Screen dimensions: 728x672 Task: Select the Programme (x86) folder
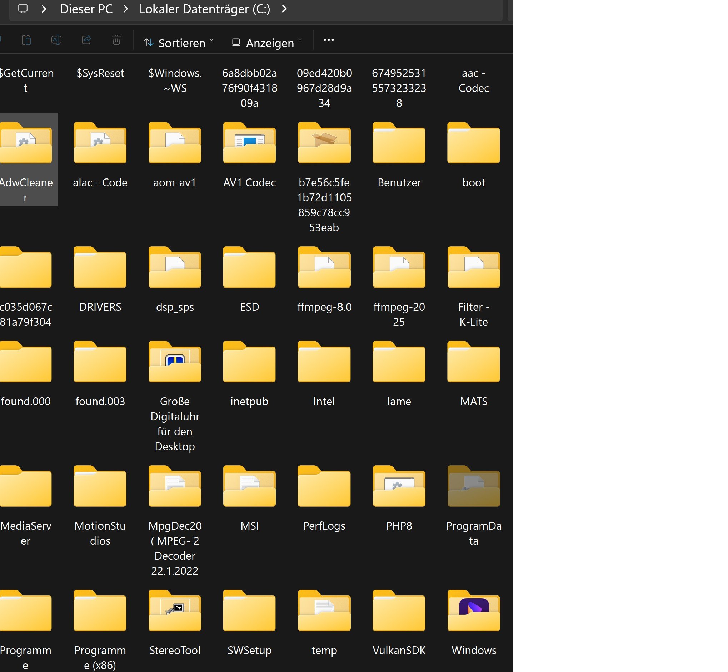point(100,630)
